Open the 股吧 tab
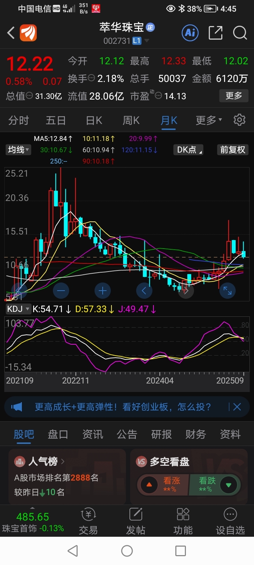Viewport: 254px width, 565px height. pos(24,434)
